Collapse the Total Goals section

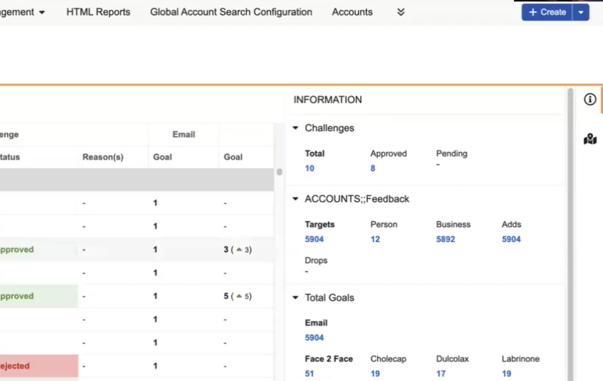click(295, 297)
